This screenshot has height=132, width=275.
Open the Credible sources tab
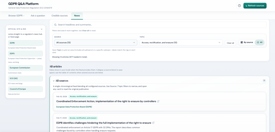click(60, 16)
